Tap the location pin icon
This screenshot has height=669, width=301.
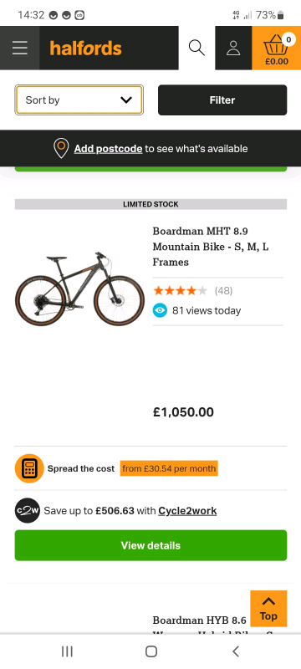click(61, 149)
